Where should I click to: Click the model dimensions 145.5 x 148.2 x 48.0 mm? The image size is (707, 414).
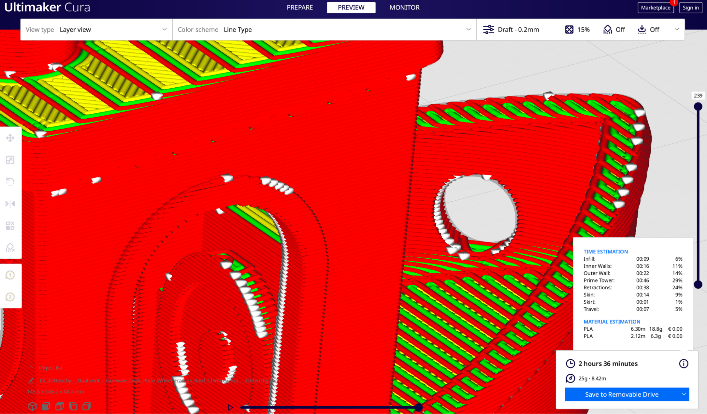(56, 391)
